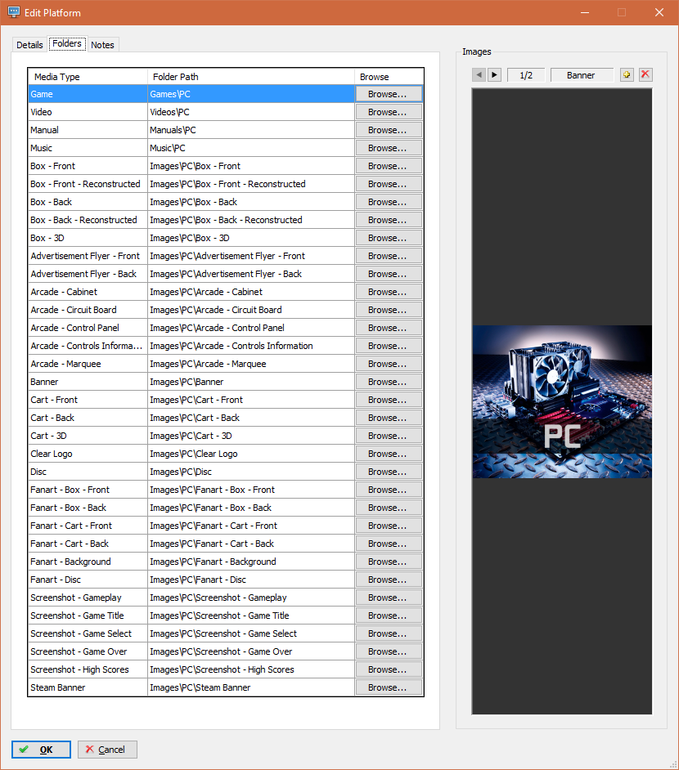Browse for the Game folder

coord(388,94)
